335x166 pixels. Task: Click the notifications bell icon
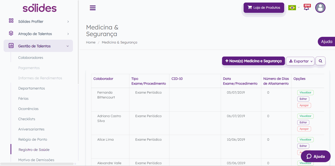click(307, 7)
